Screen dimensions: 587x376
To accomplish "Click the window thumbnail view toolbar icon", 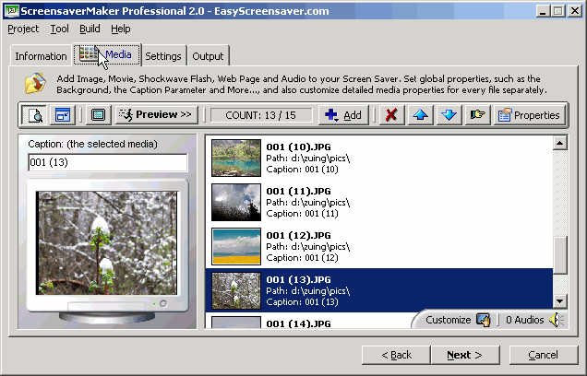I will (63, 115).
